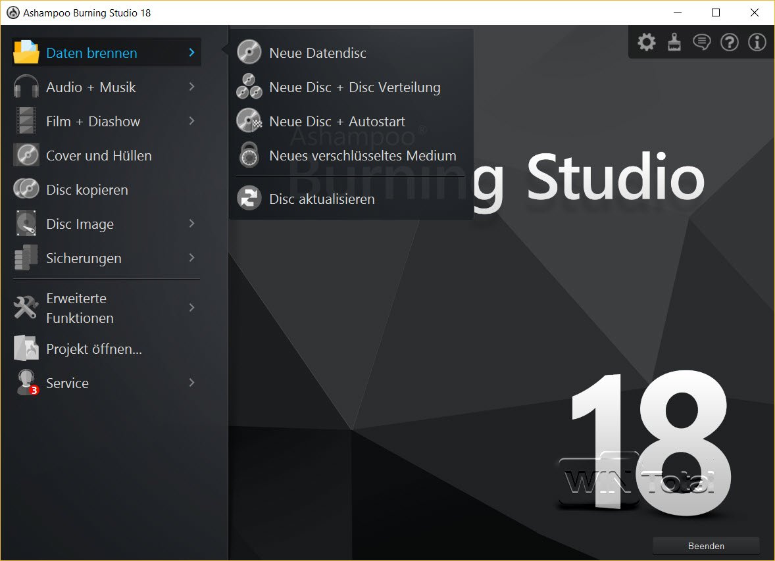Expand the Audio + Musik chevron
This screenshot has height=561, width=775.
[x=191, y=87]
